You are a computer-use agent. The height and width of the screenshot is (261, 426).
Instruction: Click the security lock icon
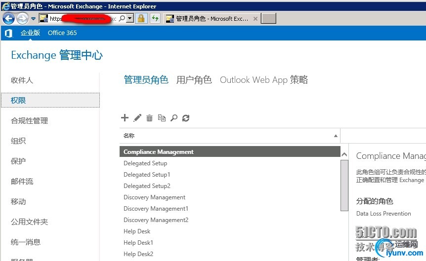tap(141, 18)
